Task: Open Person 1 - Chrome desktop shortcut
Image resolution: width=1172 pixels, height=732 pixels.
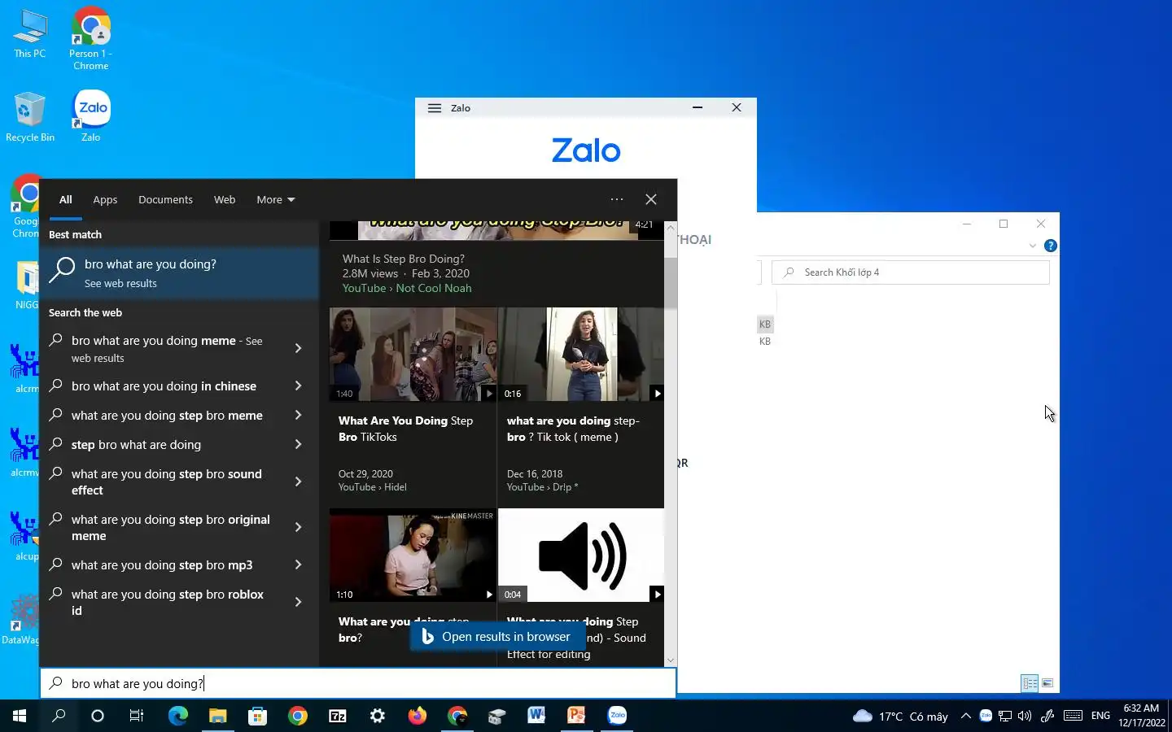Action: click(91, 39)
